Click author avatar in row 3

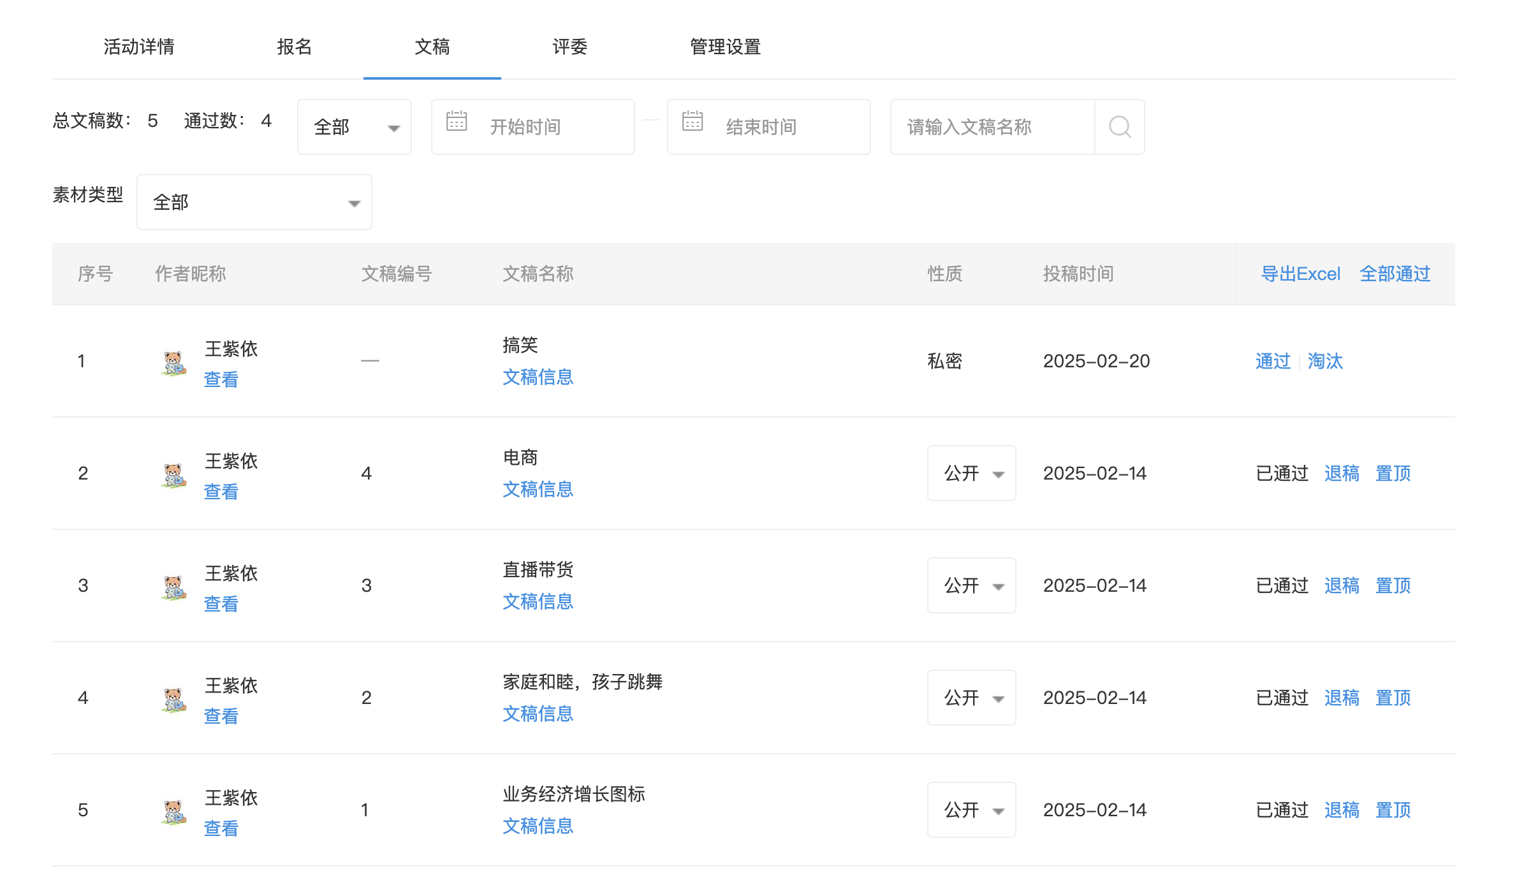(173, 588)
